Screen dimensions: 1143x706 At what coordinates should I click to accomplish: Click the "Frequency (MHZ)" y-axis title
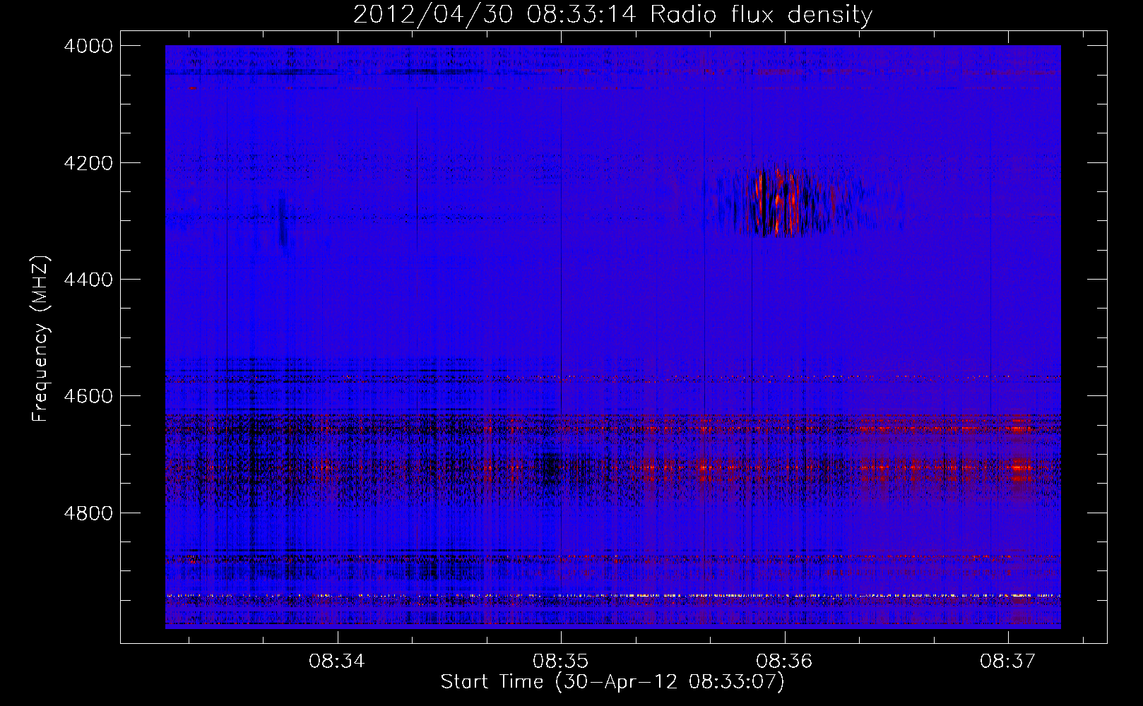41,339
